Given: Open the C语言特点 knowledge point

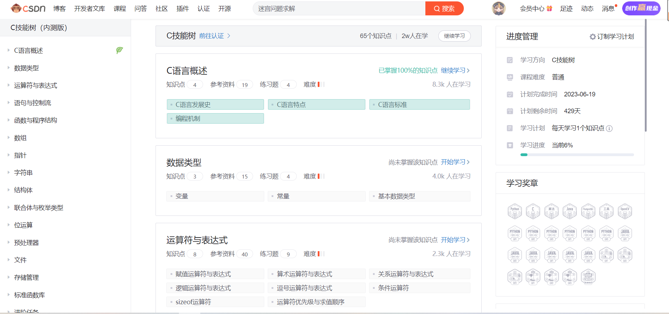Looking at the screenshot, I should (317, 104).
